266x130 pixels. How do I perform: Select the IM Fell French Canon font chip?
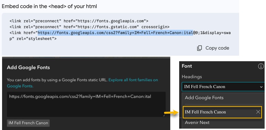28,123
